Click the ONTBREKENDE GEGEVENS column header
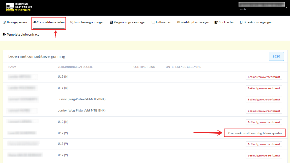290x163 pixels. [184, 67]
